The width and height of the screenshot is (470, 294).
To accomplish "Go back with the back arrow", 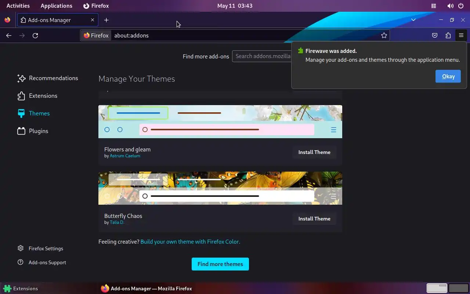I will coord(9,35).
